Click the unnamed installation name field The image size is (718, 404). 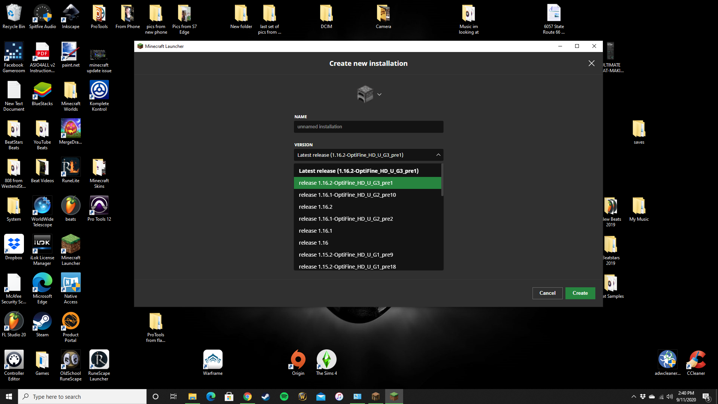[368, 127]
